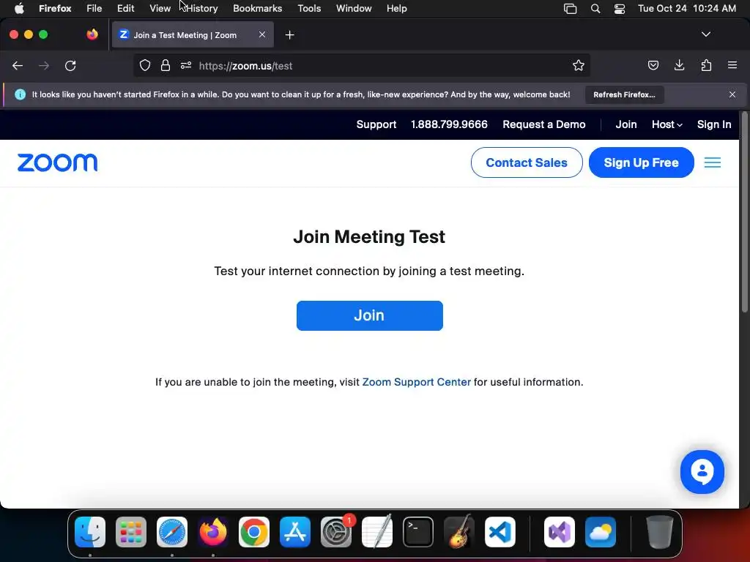Open the Downloads arrow icon

click(x=679, y=65)
